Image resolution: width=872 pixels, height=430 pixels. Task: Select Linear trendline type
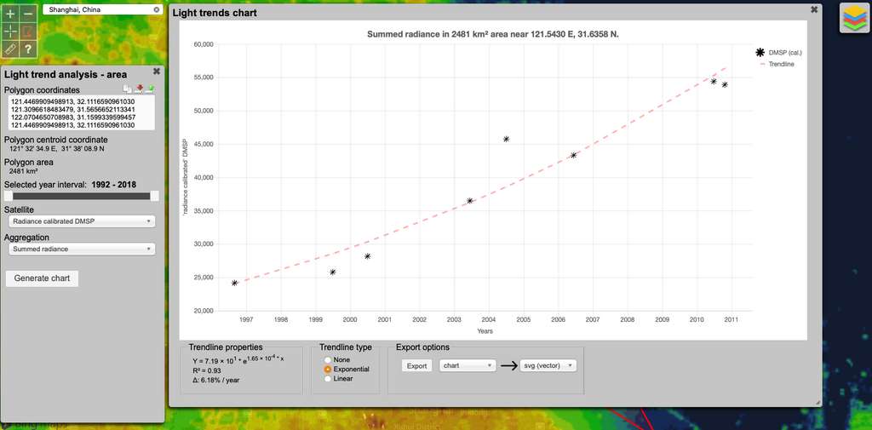coord(328,379)
